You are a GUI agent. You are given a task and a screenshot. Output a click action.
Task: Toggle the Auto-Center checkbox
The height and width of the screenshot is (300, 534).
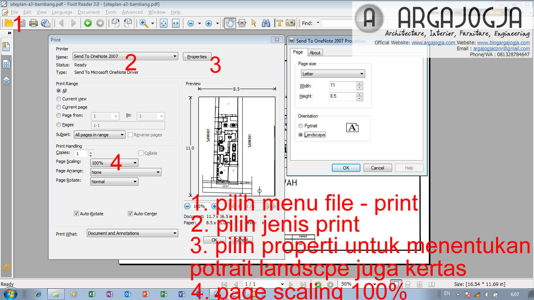click(130, 214)
